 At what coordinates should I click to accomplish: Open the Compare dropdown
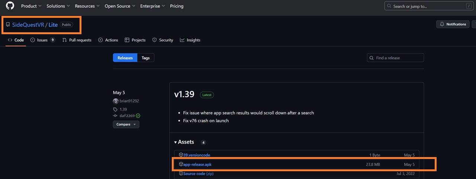[x=126, y=124]
